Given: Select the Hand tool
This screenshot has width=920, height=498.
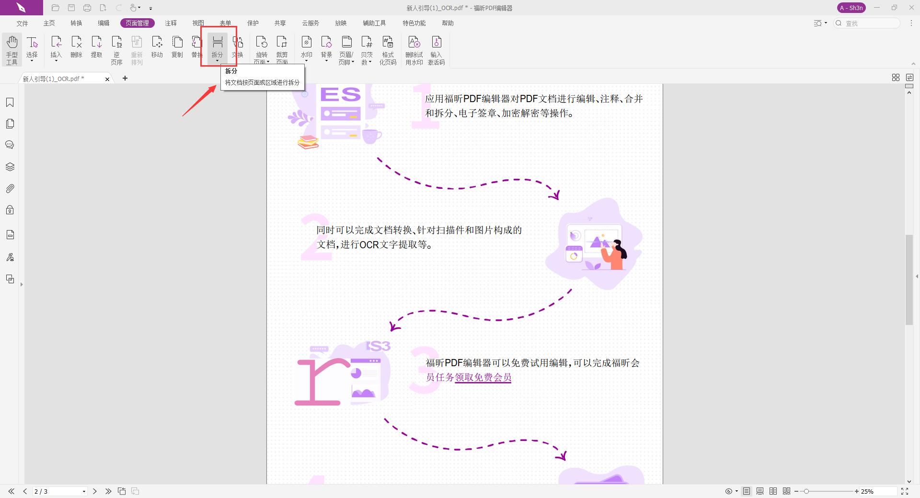Looking at the screenshot, I should [11, 48].
